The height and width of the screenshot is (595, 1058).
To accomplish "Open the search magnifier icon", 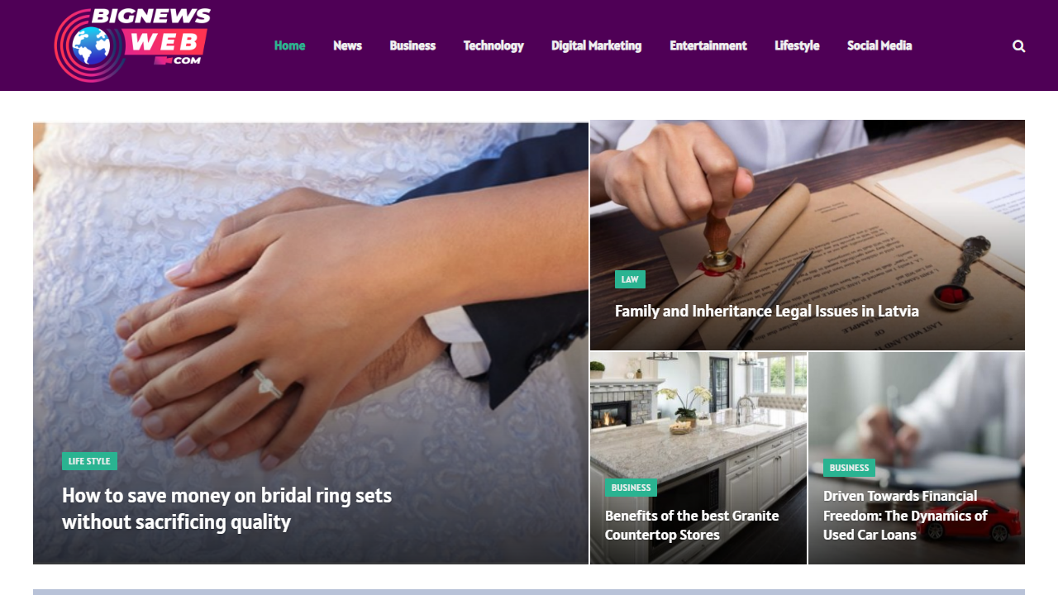I will coord(1018,46).
